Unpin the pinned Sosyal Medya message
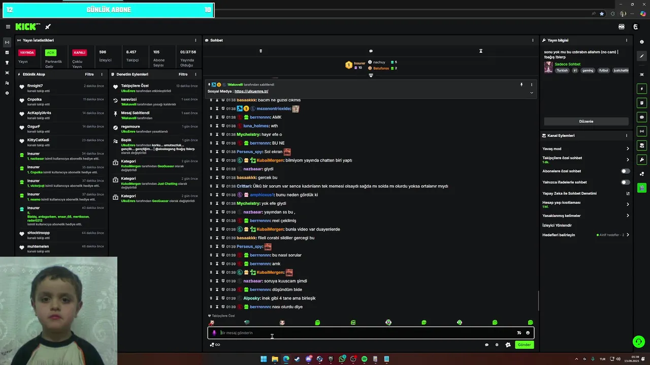The height and width of the screenshot is (365, 650). [521, 85]
